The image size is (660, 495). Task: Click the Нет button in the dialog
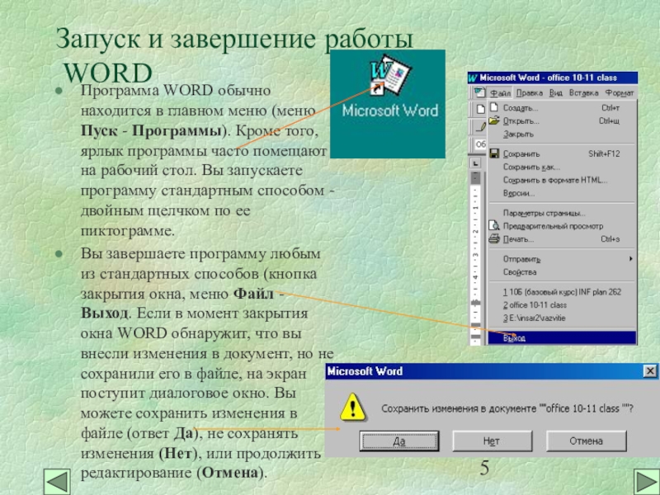click(492, 441)
